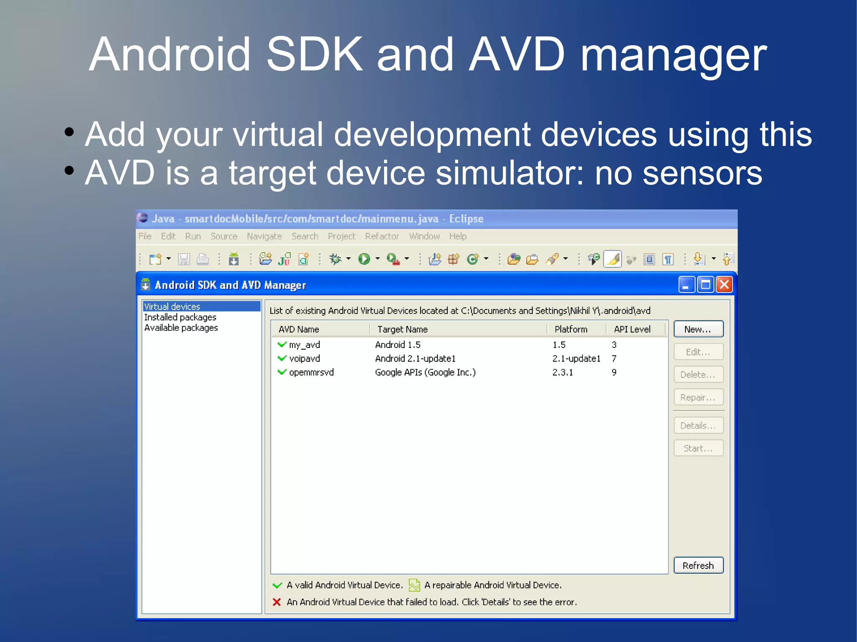Select Virtual devices in left panel
The width and height of the screenshot is (857, 642).
(201, 306)
